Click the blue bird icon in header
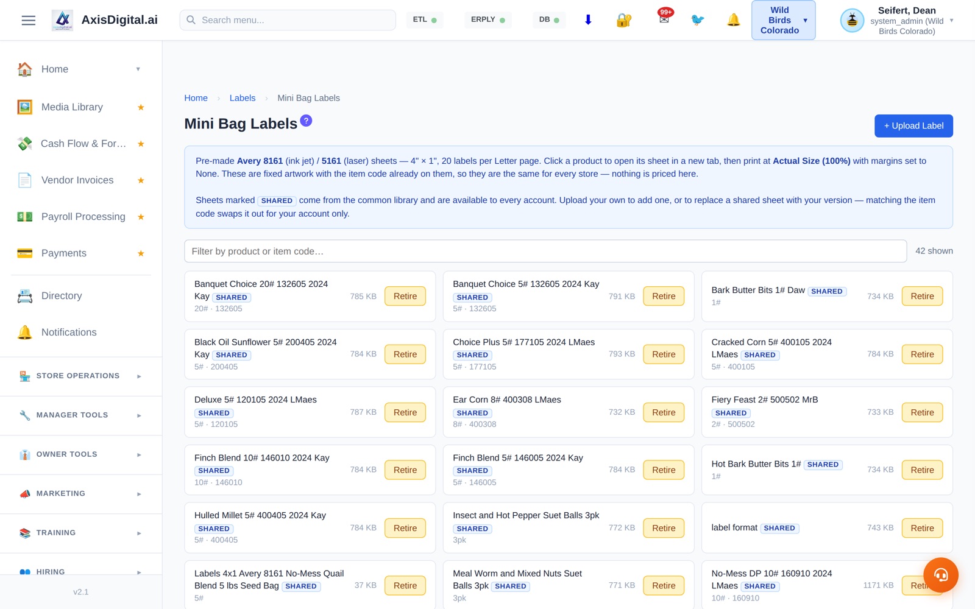The height and width of the screenshot is (609, 975). pos(698,20)
